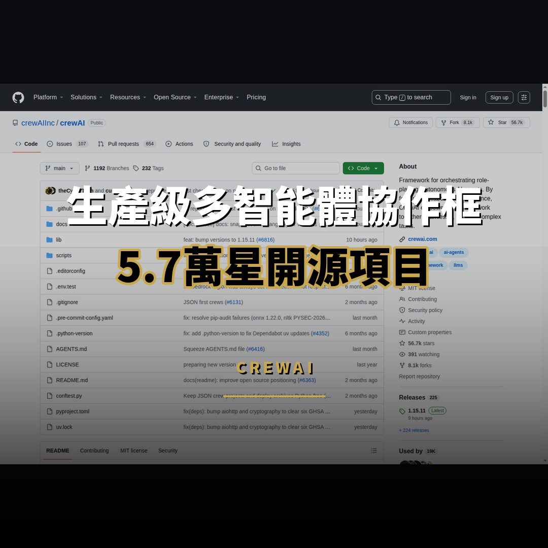
Task: Click the Sign up button
Action: point(499,97)
